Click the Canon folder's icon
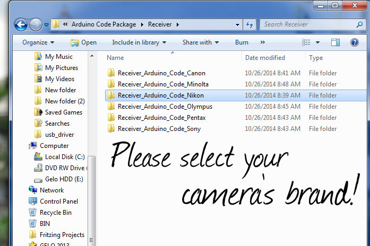The width and height of the screenshot is (370, 246). 111,73
